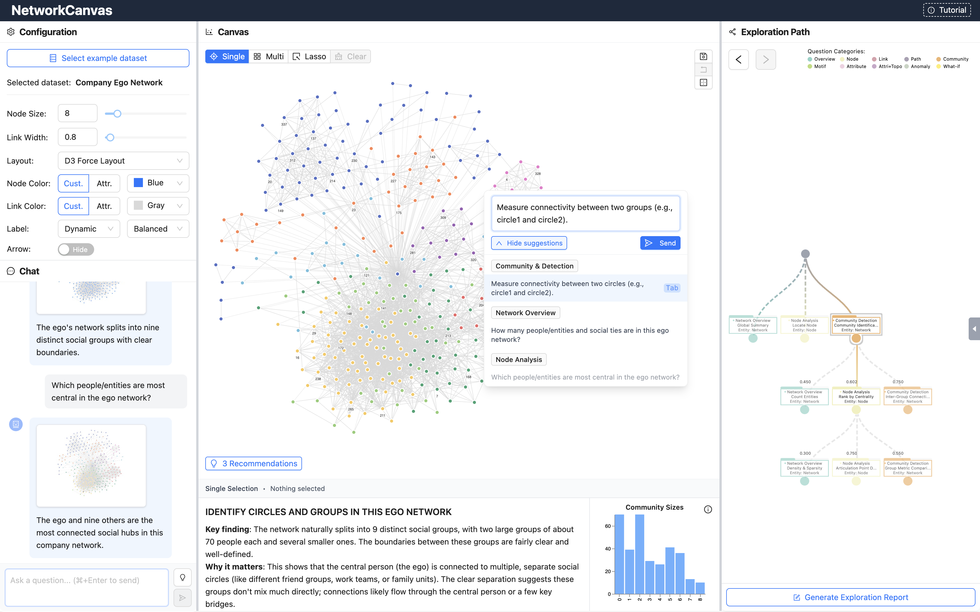Switch to Multi selection mode
Screen dimensions: 980x612
268,57
